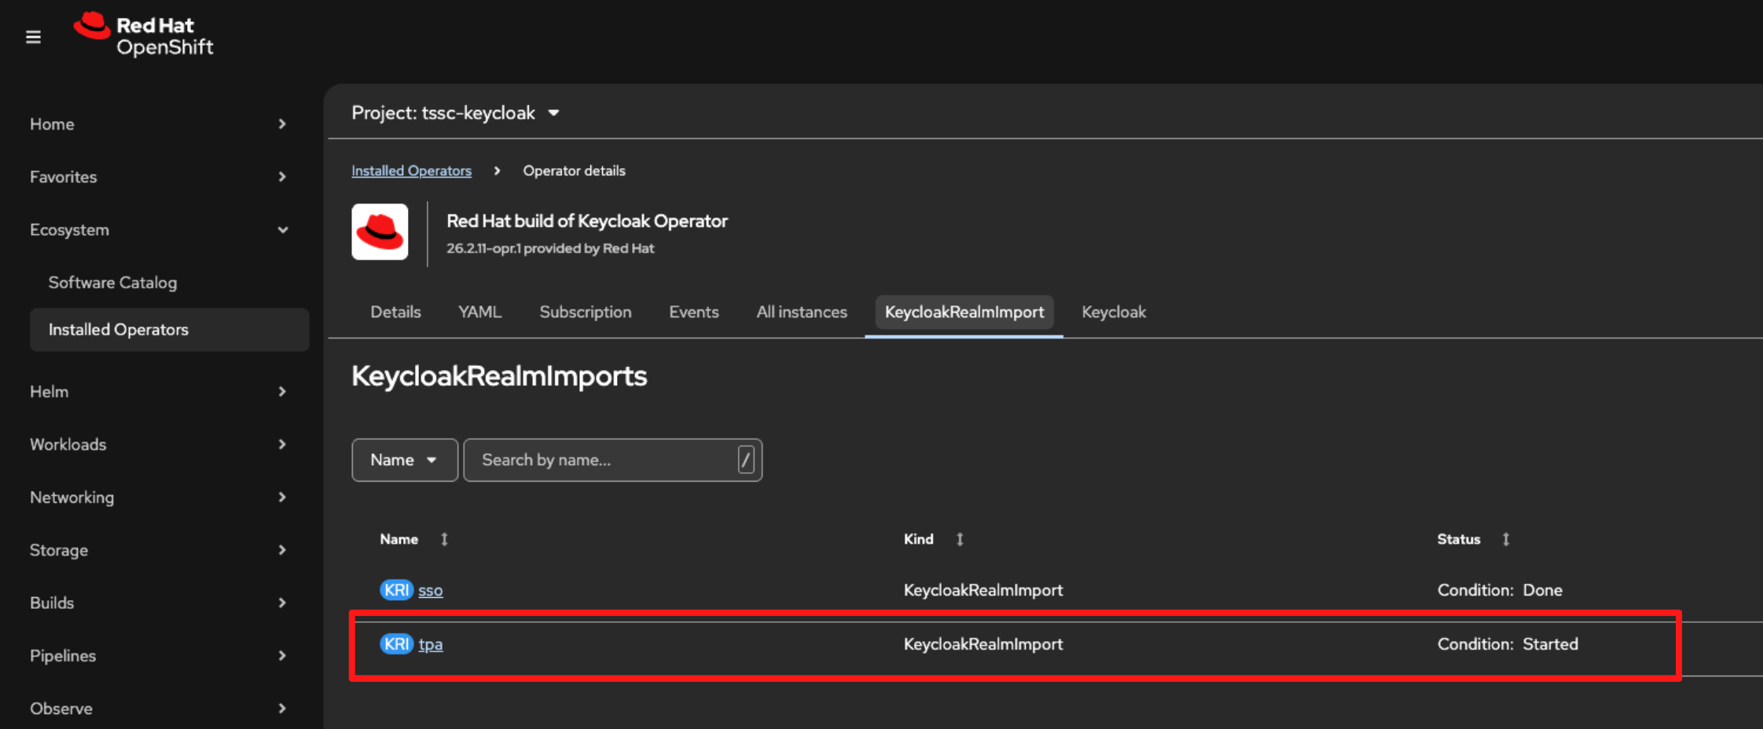Switch to the YAML tab
1763x729 pixels.
click(479, 312)
